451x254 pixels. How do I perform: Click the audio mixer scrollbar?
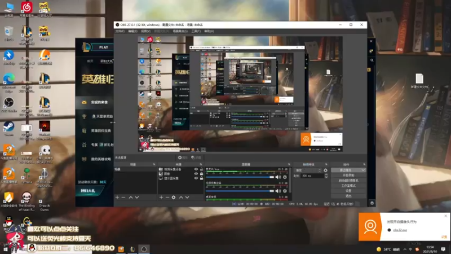coord(290,181)
